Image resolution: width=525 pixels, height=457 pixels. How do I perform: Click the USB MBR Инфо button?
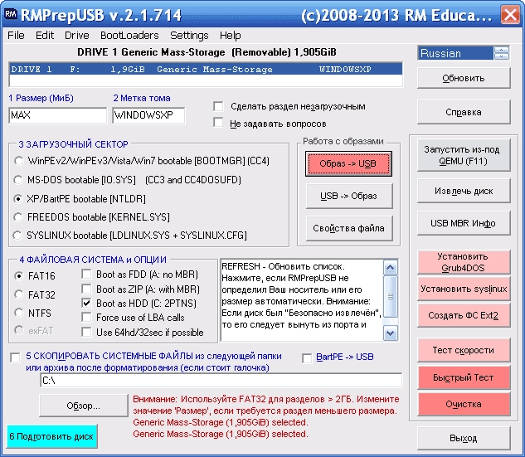464,223
